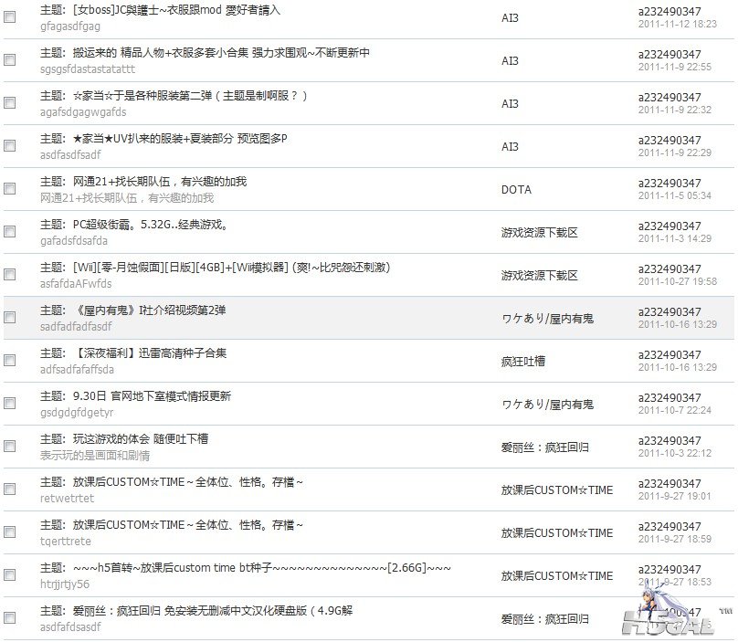Visit the AI3 forum from the JC與護士 row
Image resolution: width=738 pixels, height=642 pixels.
click(510, 18)
